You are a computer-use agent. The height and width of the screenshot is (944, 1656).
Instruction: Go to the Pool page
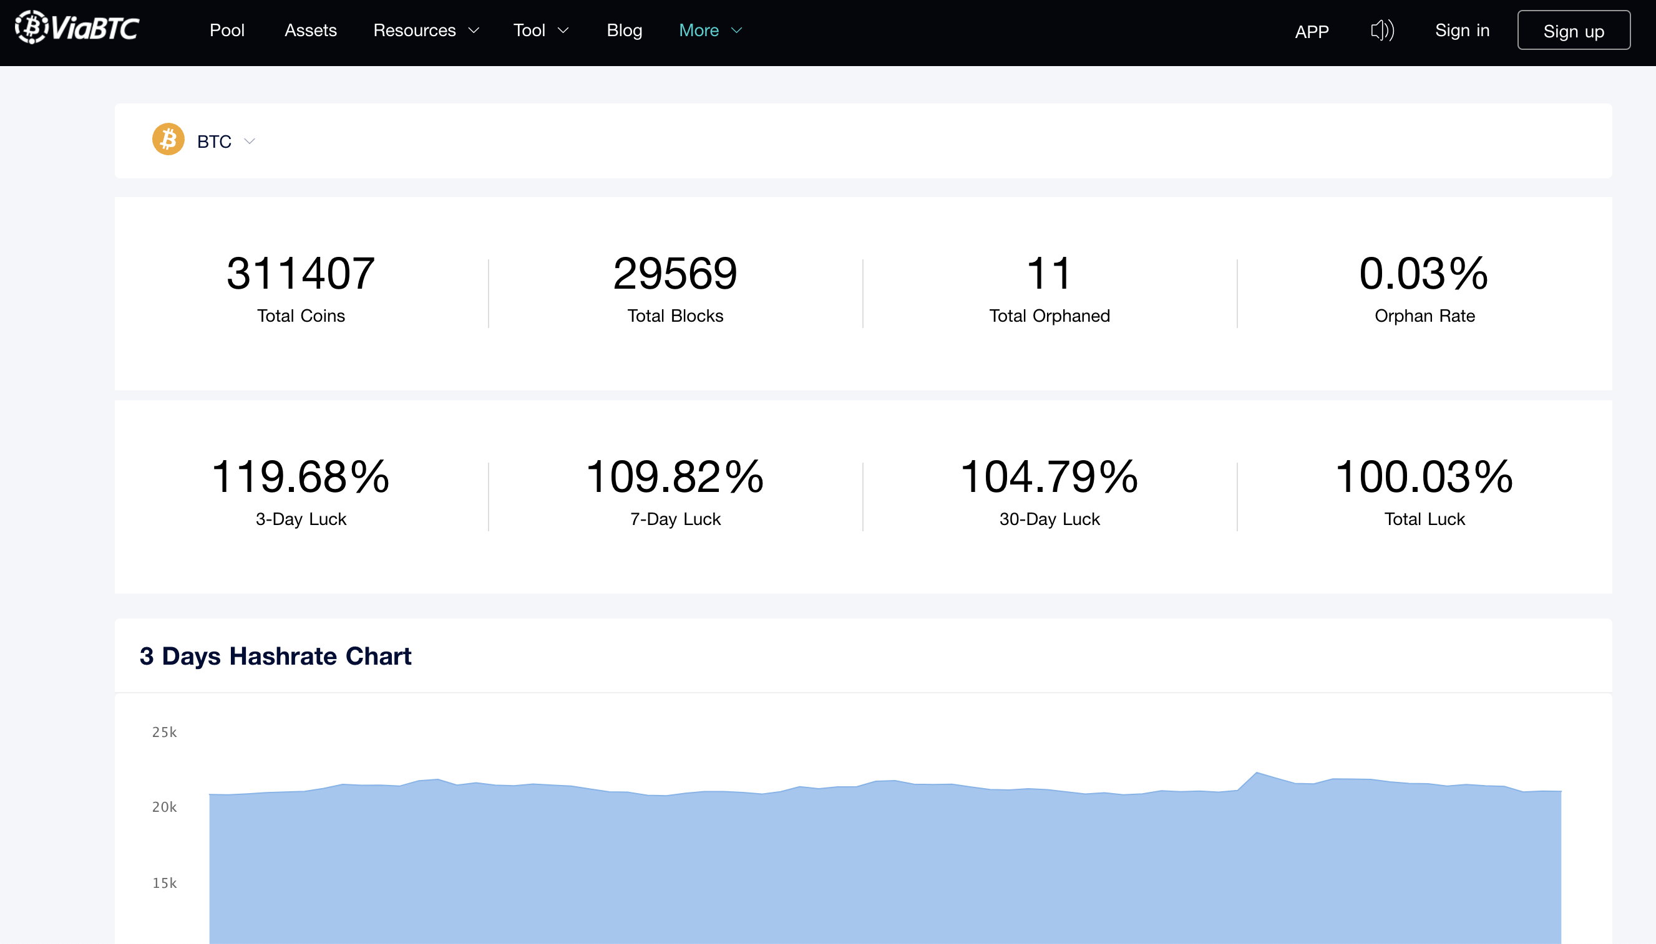[227, 31]
